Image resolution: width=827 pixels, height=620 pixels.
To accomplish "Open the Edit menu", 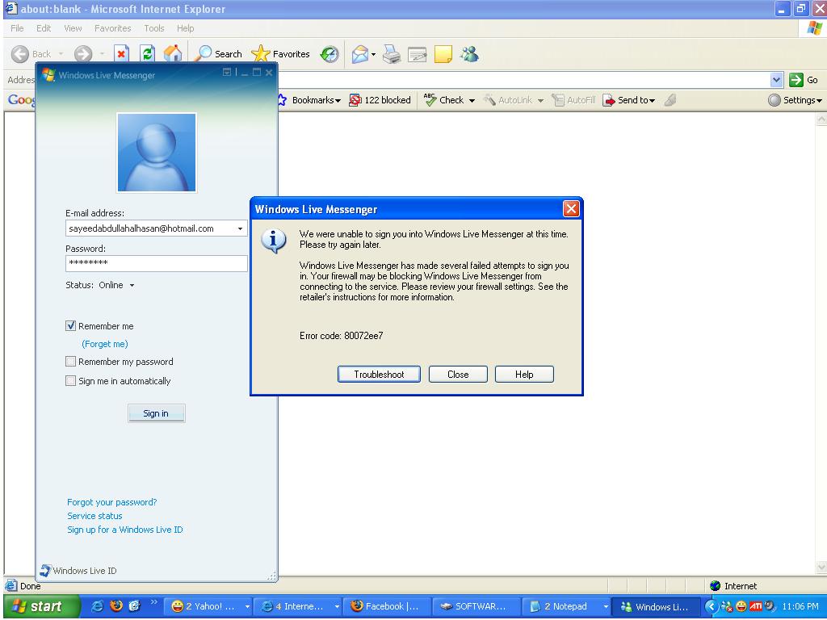I will pyautogui.click(x=44, y=28).
